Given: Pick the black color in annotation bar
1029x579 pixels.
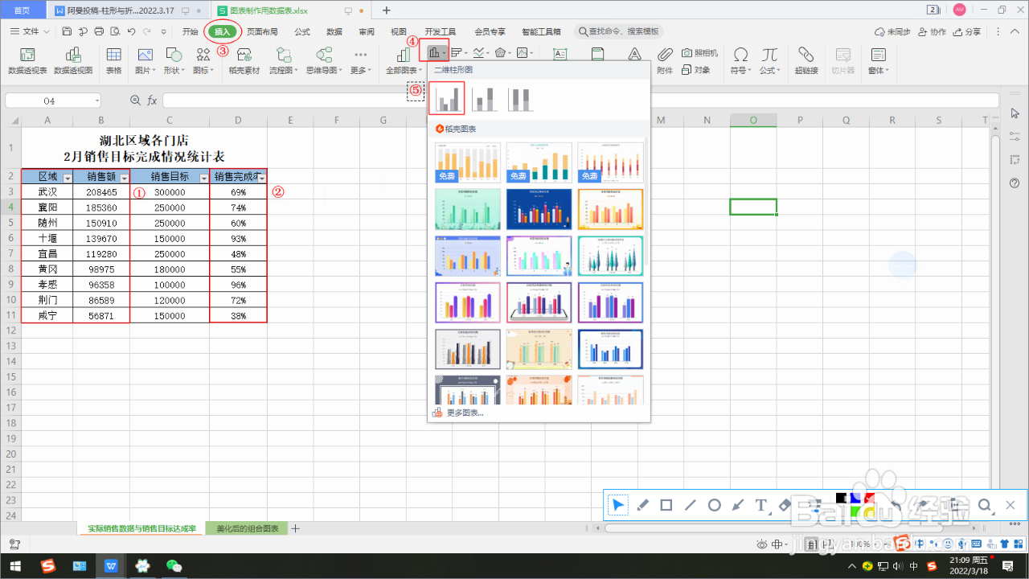Looking at the screenshot, I should point(842,499).
